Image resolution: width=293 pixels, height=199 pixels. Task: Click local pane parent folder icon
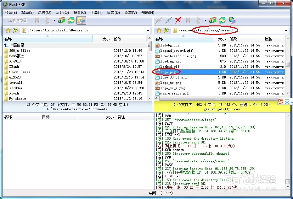click(15, 30)
